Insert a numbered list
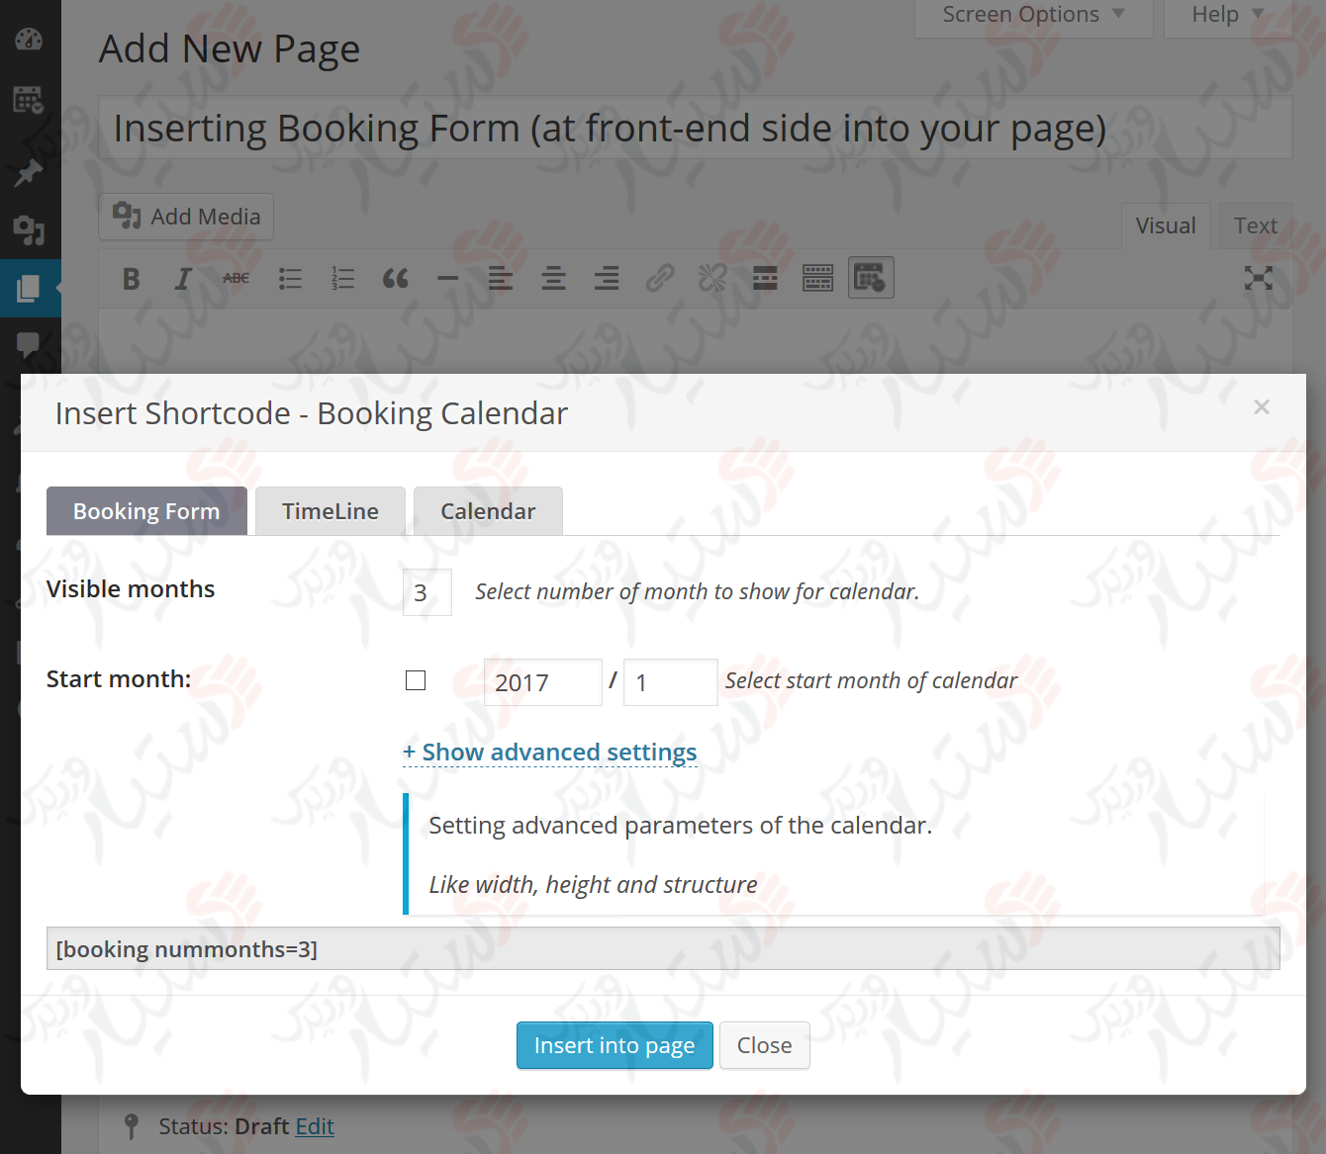 342,279
